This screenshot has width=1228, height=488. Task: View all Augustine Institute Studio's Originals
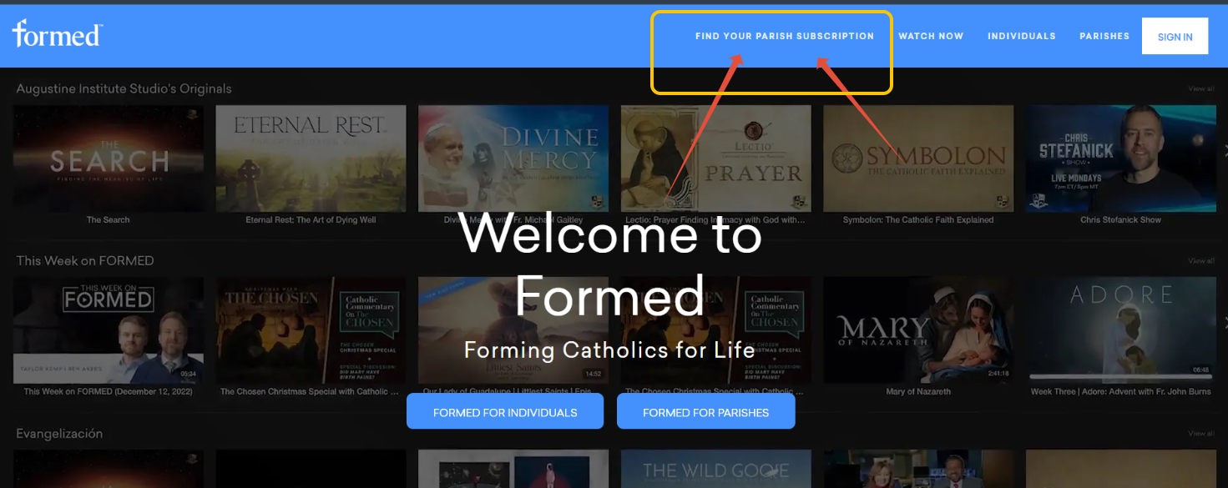pyautogui.click(x=1201, y=89)
